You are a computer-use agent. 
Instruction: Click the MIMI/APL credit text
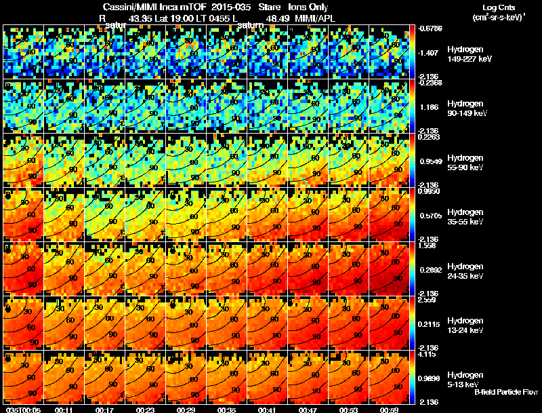(314, 18)
